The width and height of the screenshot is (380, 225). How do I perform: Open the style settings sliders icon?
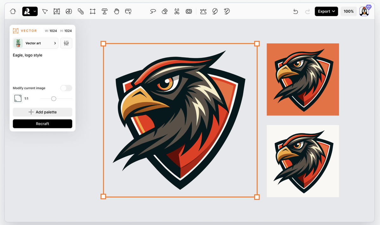click(x=66, y=43)
